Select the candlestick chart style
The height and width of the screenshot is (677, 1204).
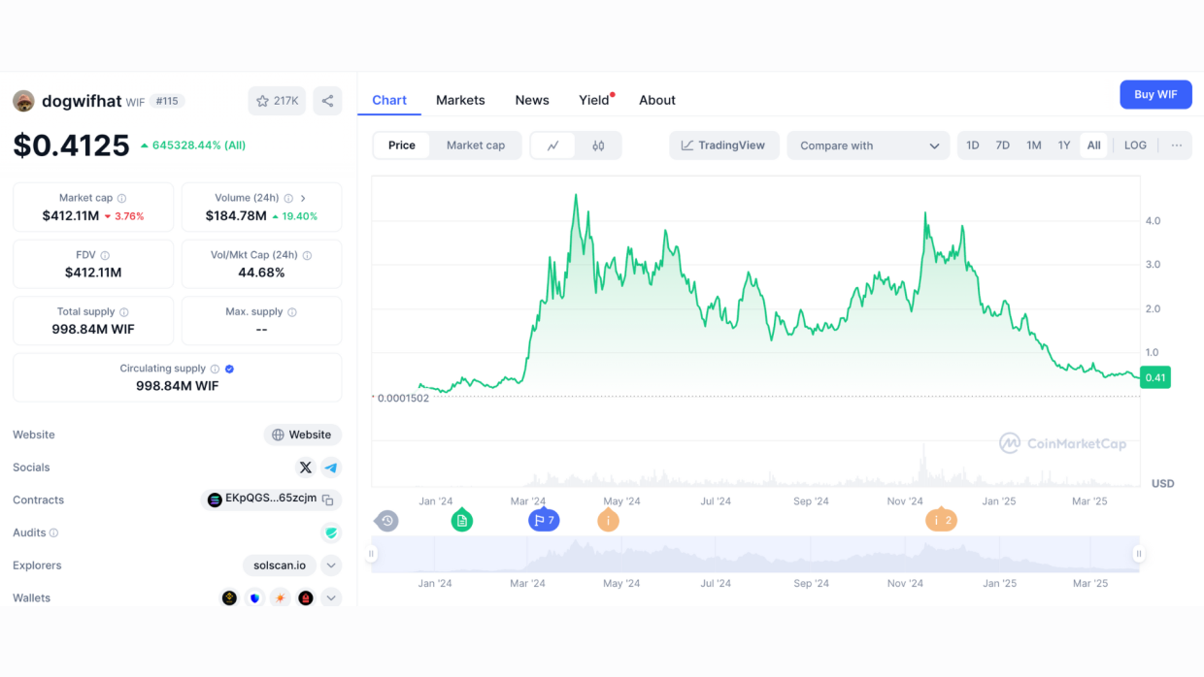(598, 145)
